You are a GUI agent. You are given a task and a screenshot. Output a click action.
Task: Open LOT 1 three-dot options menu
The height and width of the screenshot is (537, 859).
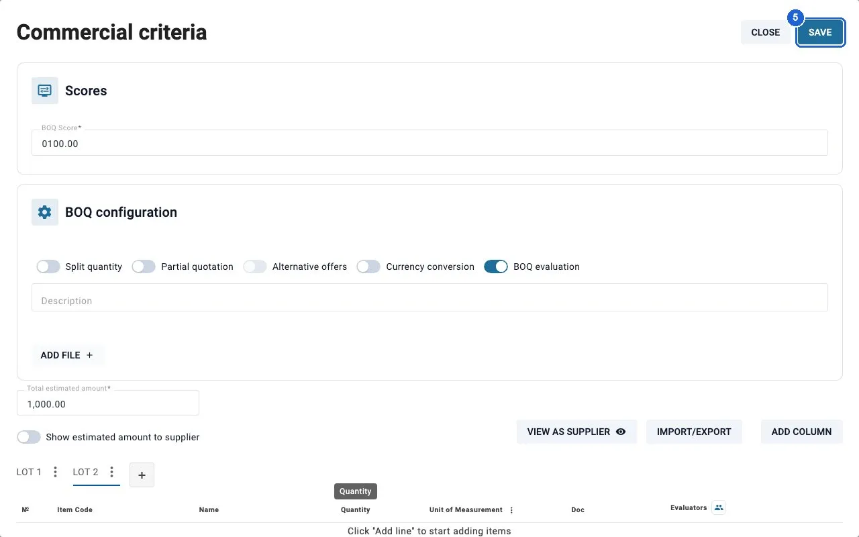pyautogui.click(x=56, y=472)
